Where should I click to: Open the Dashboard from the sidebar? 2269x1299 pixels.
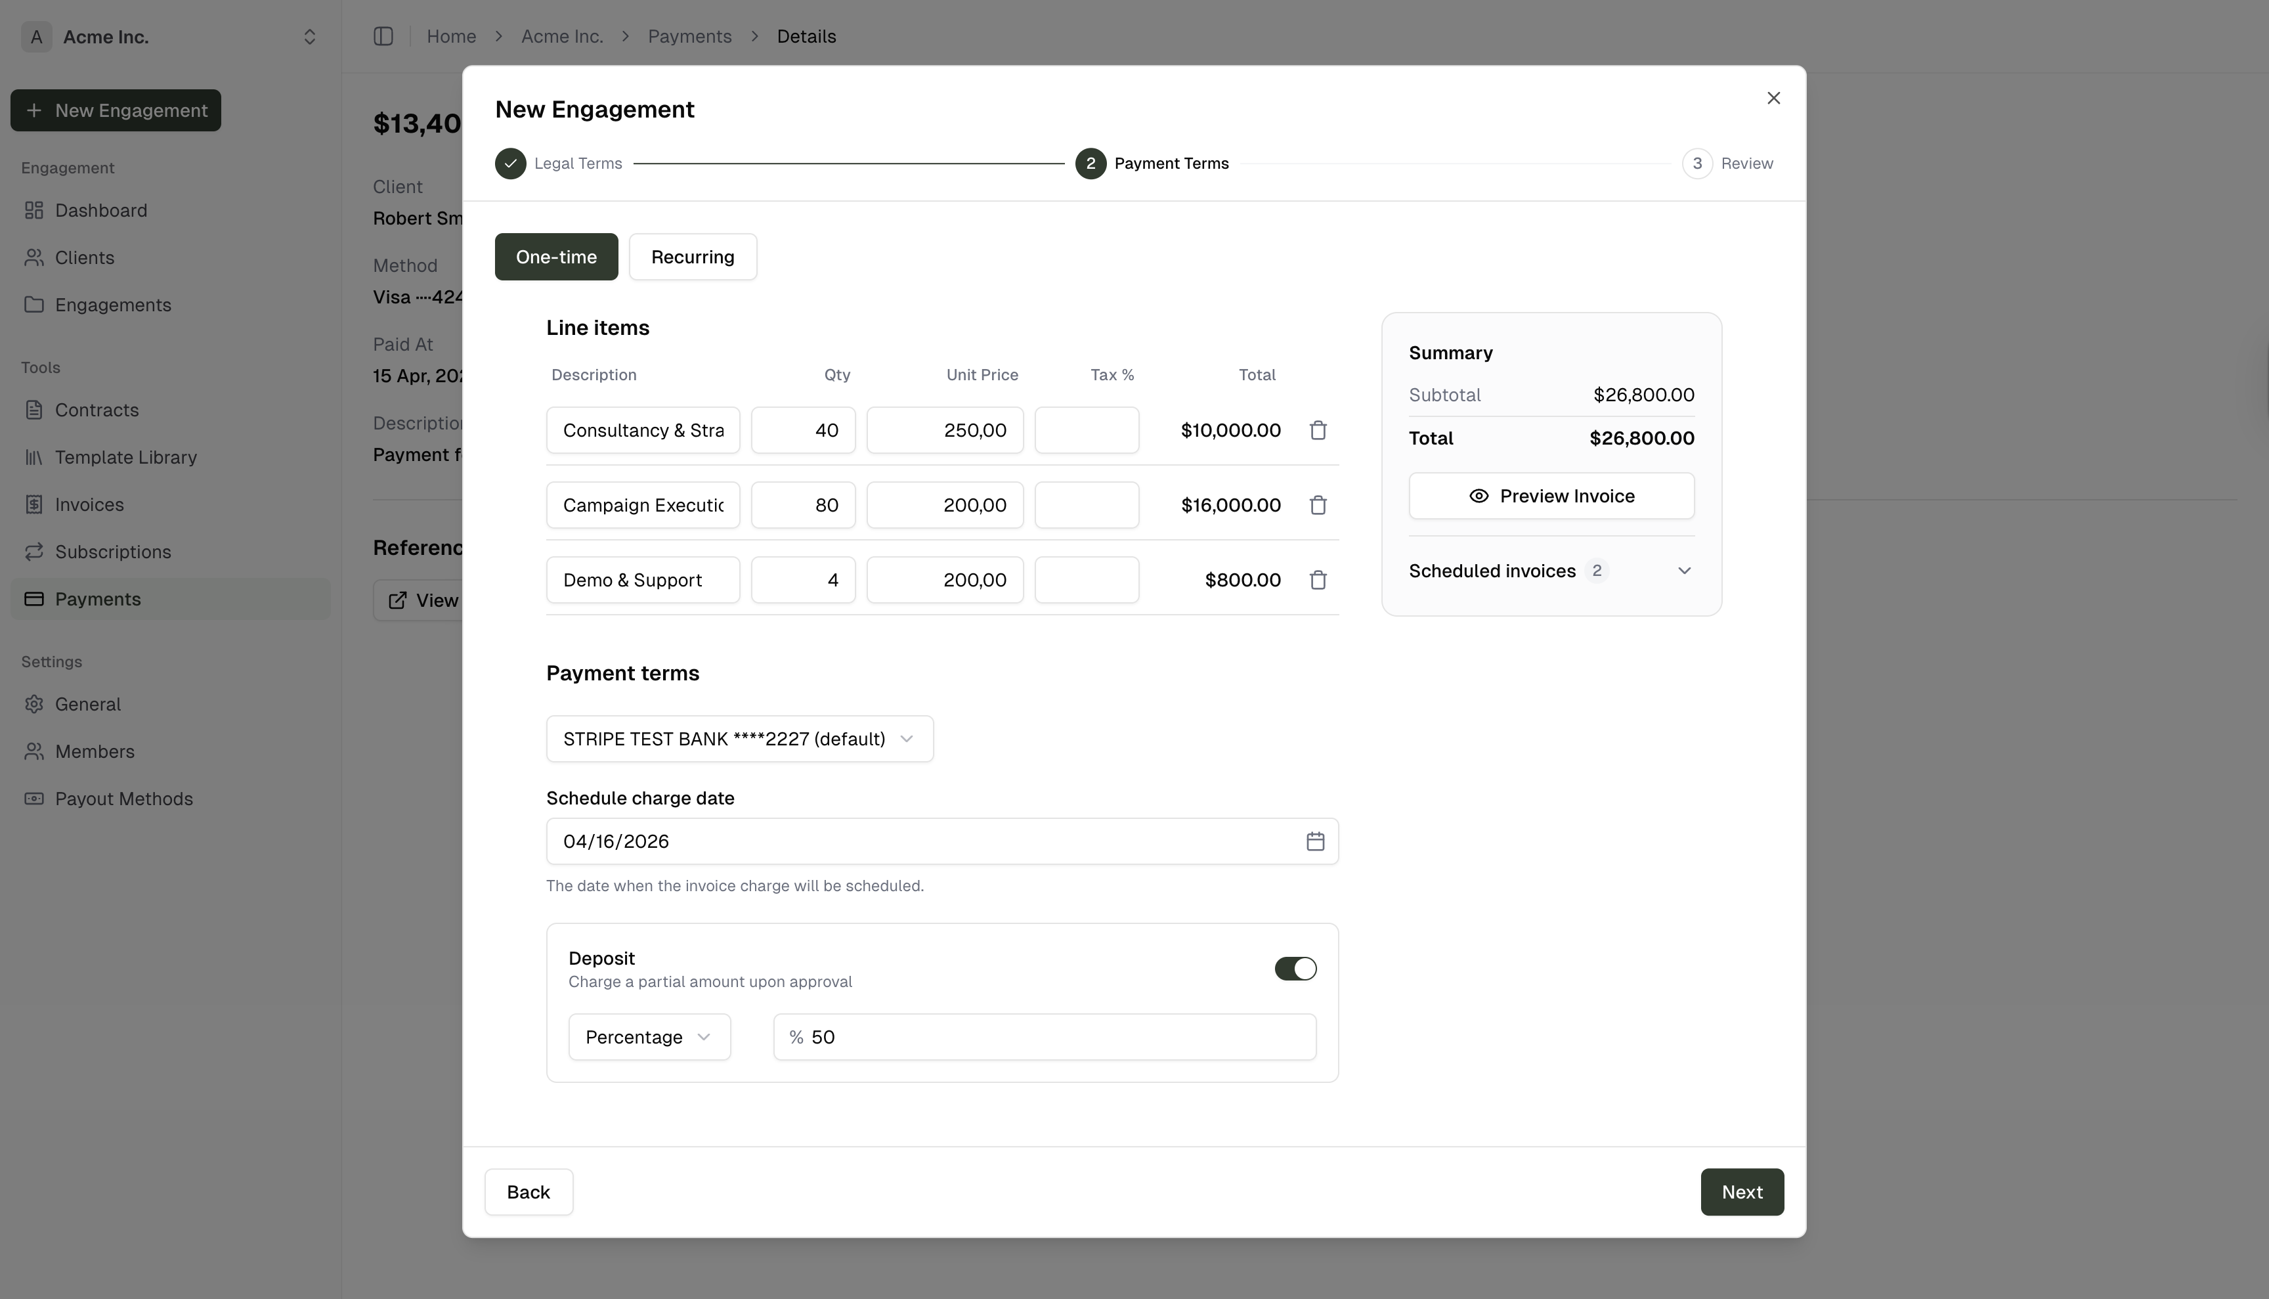click(101, 209)
